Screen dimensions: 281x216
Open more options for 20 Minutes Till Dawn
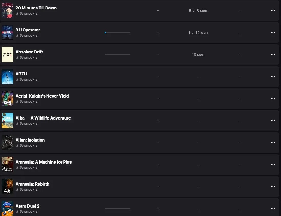[273, 10]
